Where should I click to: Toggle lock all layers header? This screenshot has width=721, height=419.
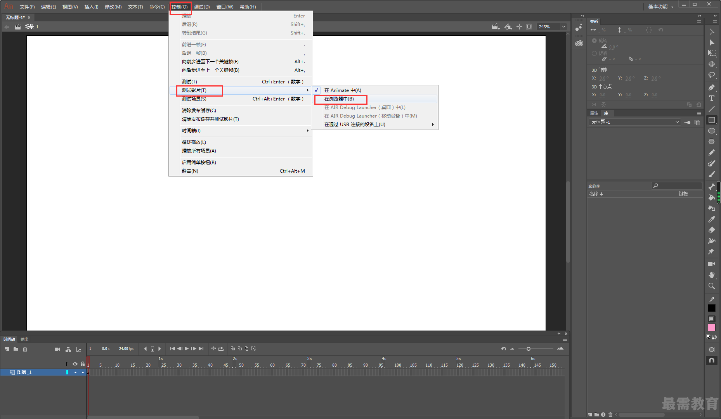pos(83,364)
